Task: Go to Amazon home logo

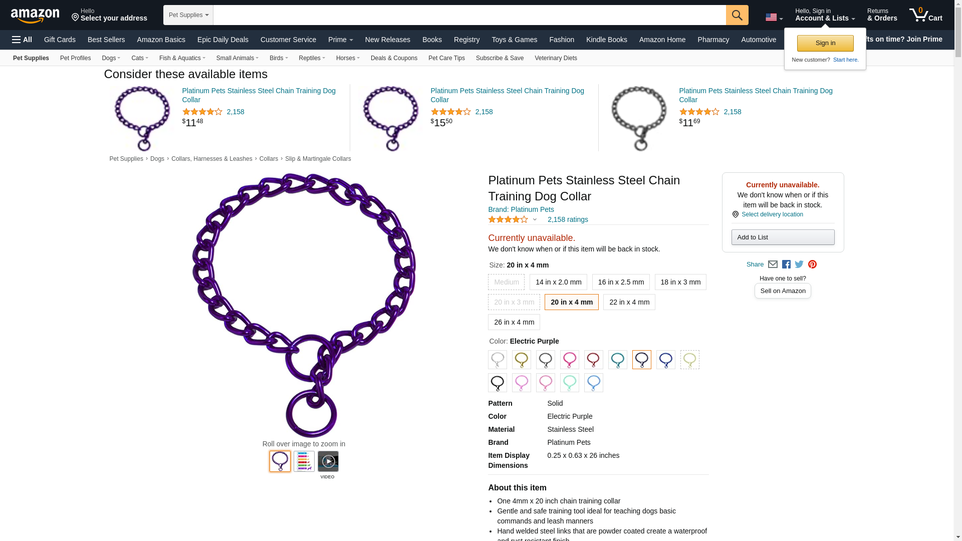Action: (x=35, y=16)
